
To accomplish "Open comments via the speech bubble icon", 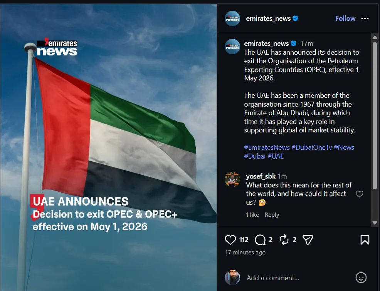I will pyautogui.click(x=260, y=240).
